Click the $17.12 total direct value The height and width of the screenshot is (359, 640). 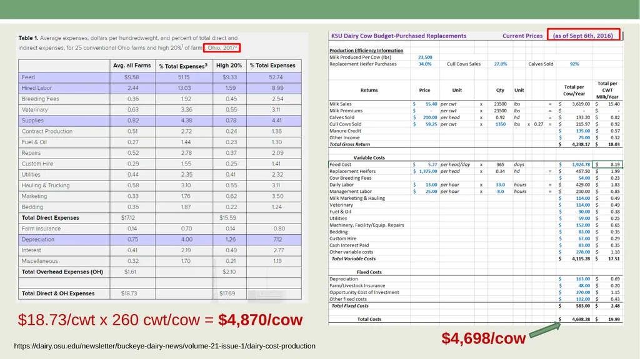[x=128, y=218]
